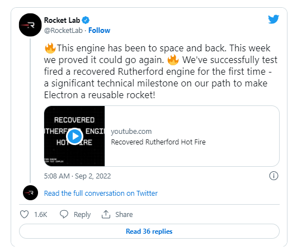Read the full conversation on Twitter
Viewport: 297px width, 251px height.
coord(101,194)
